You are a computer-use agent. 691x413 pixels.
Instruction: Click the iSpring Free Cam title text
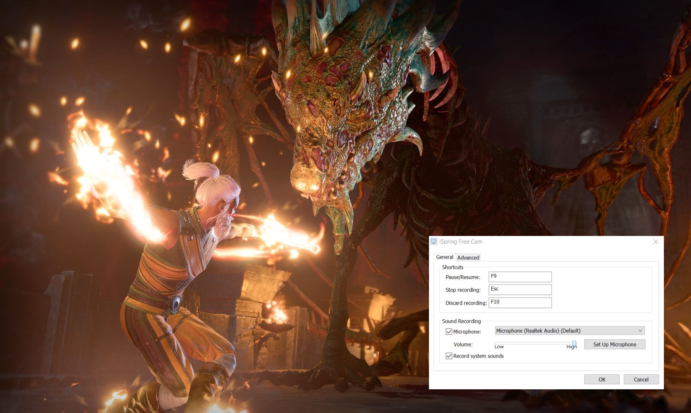[461, 242]
